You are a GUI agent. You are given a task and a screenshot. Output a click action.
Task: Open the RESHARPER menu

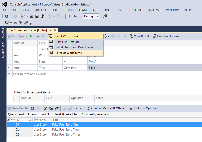tap(135, 10)
